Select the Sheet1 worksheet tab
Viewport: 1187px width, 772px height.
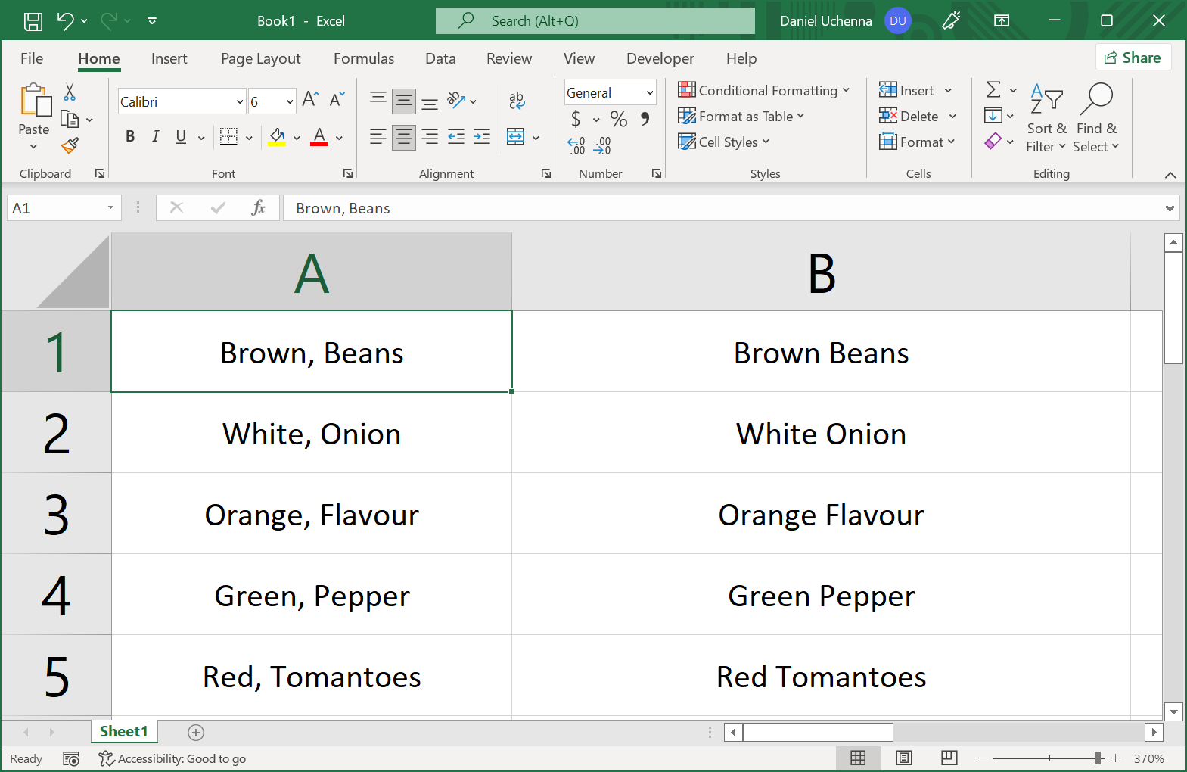pyautogui.click(x=123, y=731)
